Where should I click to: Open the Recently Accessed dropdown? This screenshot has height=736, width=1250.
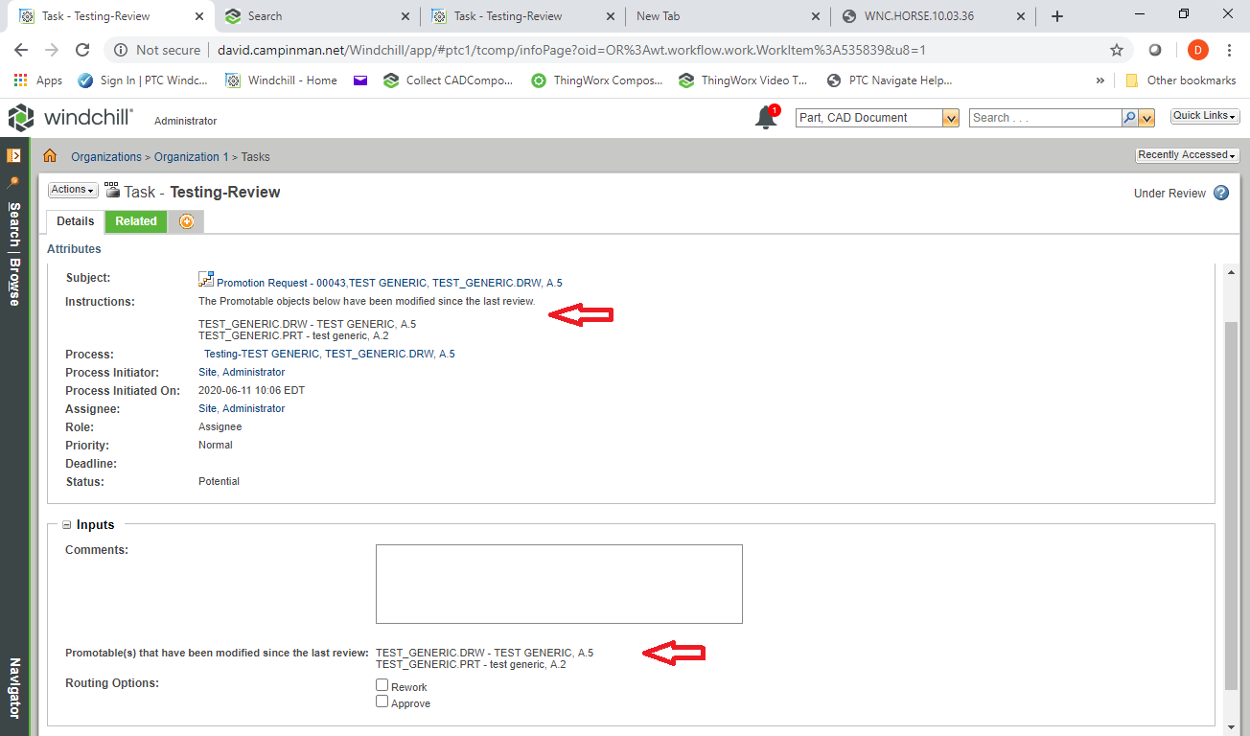point(1187,154)
